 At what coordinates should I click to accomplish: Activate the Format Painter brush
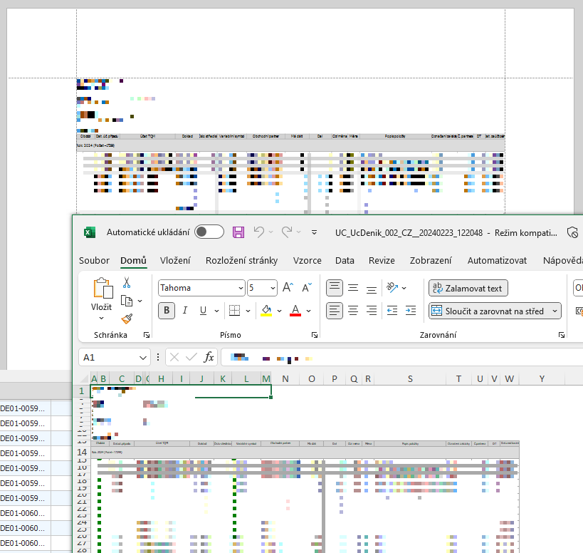pos(127,319)
